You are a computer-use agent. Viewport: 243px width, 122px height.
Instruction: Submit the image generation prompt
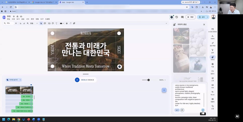(x=203, y=110)
